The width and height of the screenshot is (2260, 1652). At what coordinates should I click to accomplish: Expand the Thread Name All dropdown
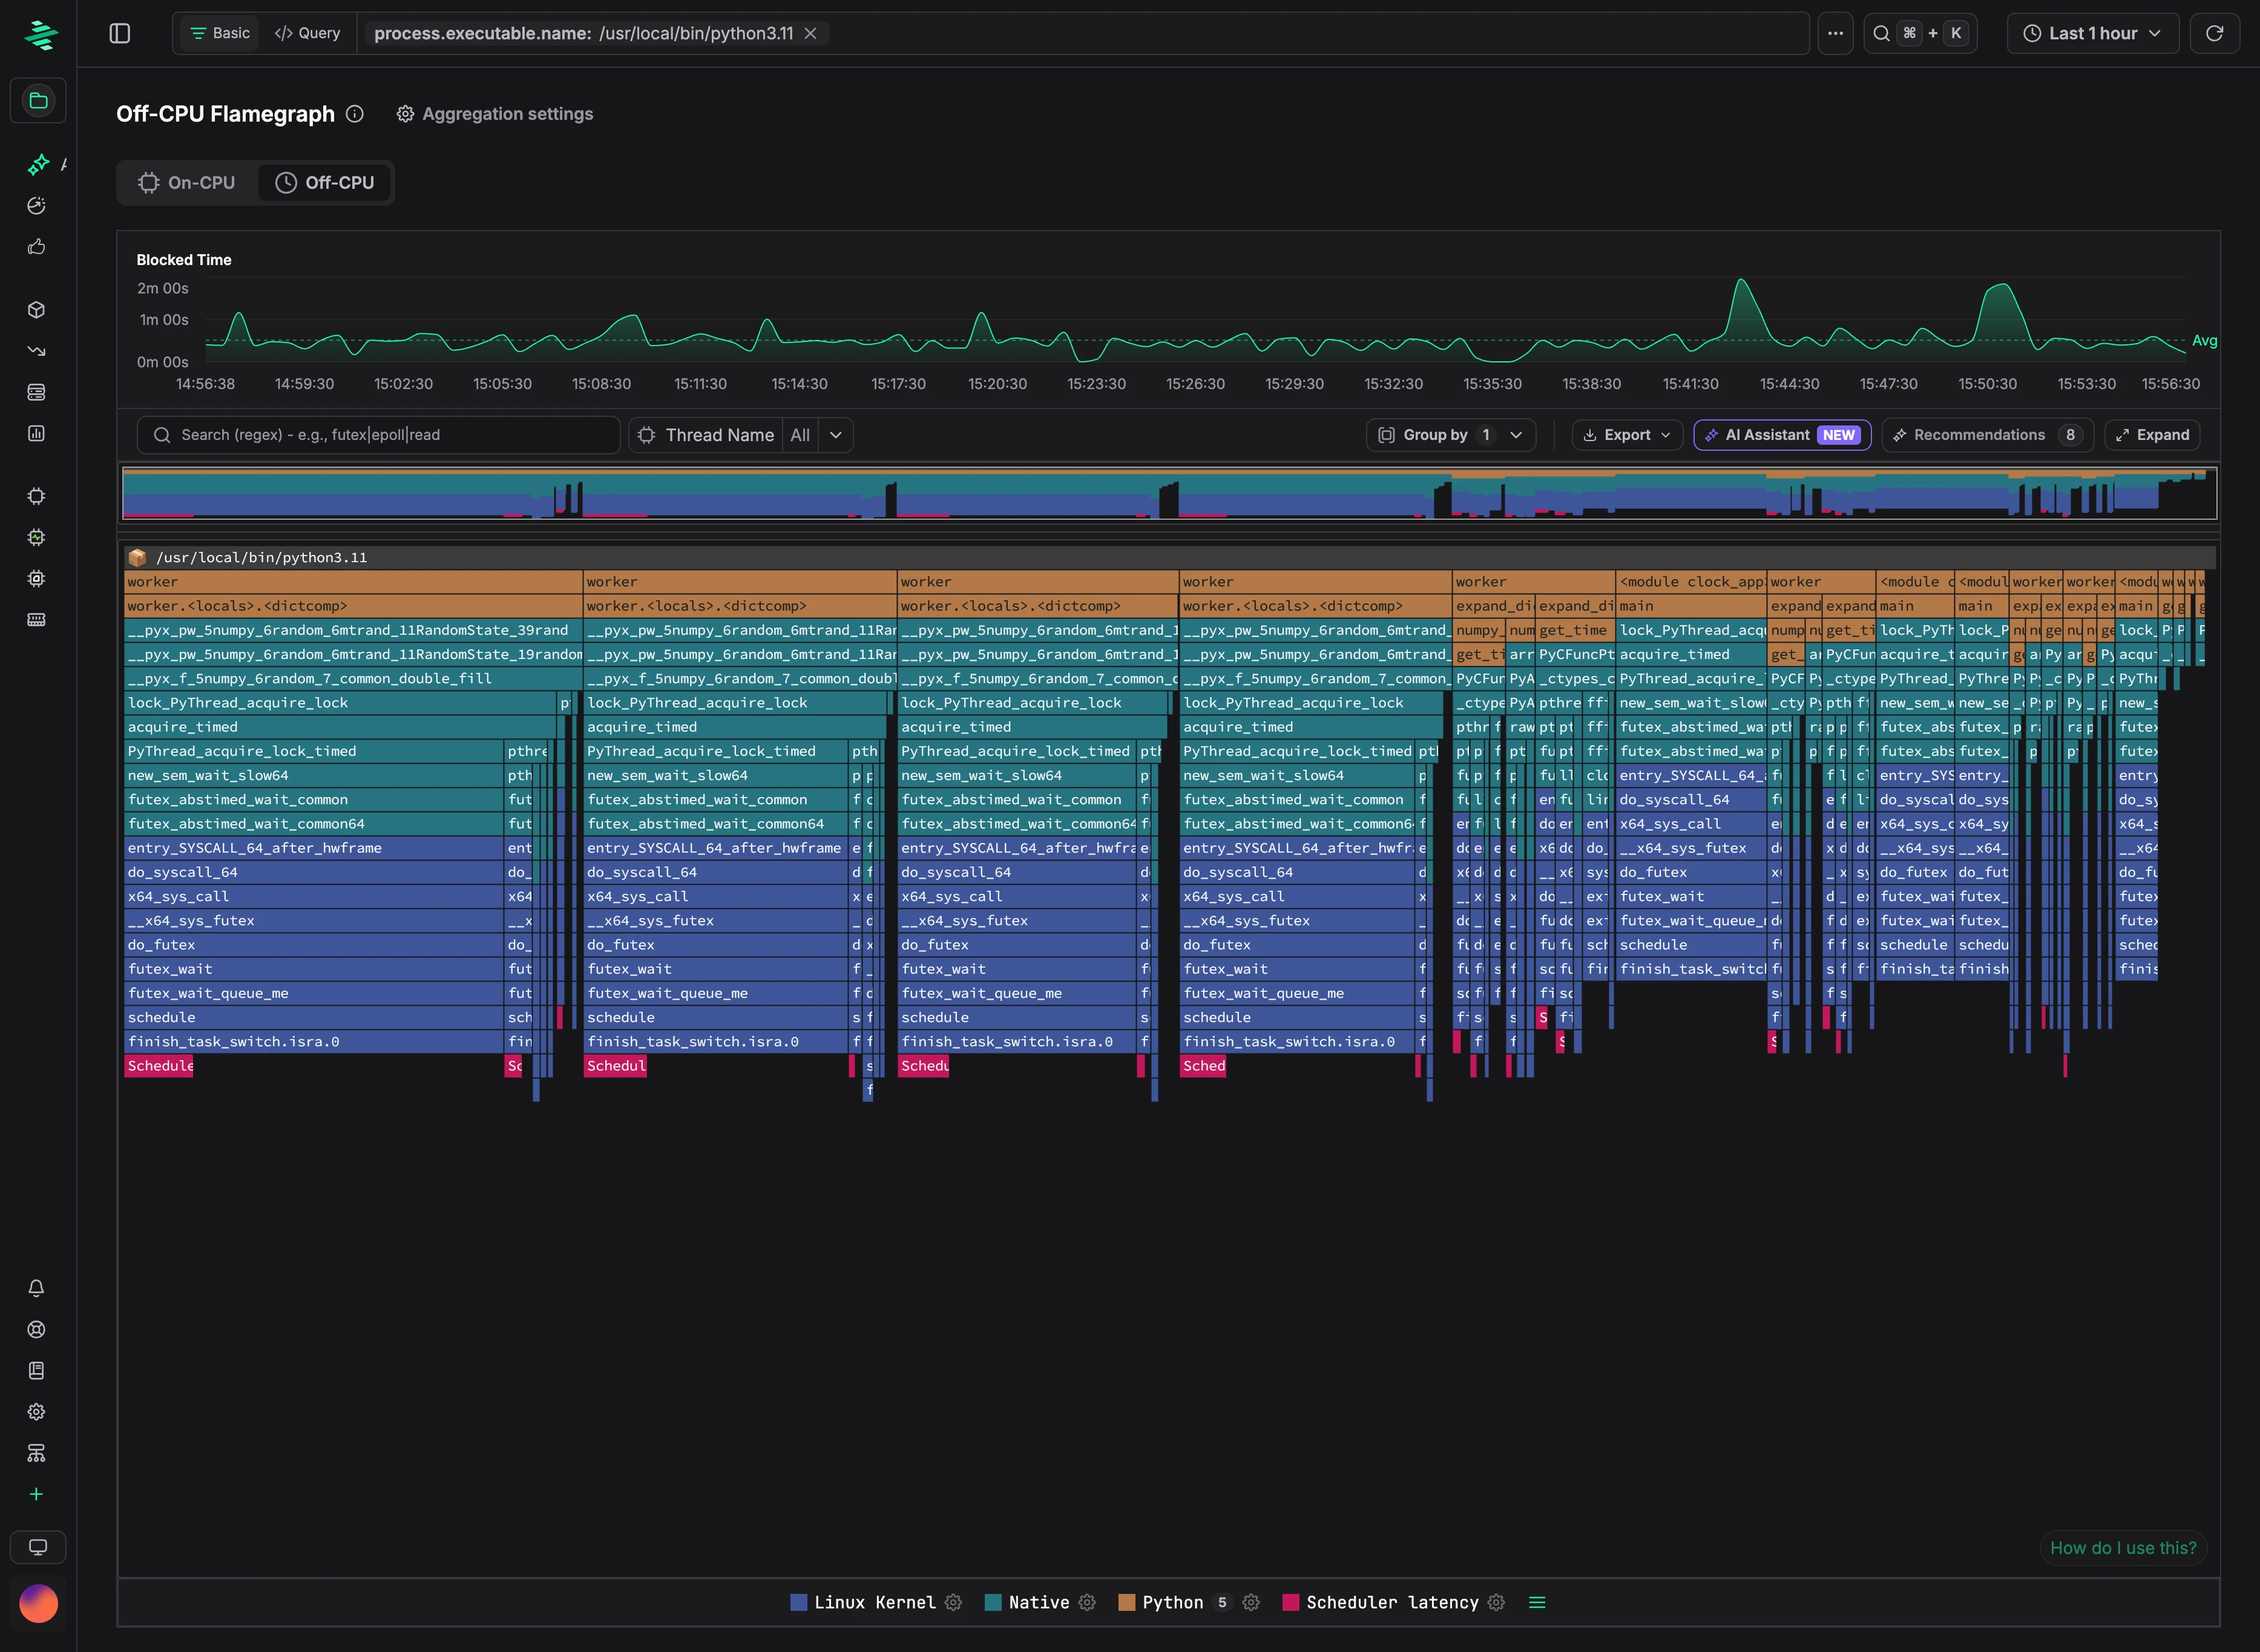point(836,435)
